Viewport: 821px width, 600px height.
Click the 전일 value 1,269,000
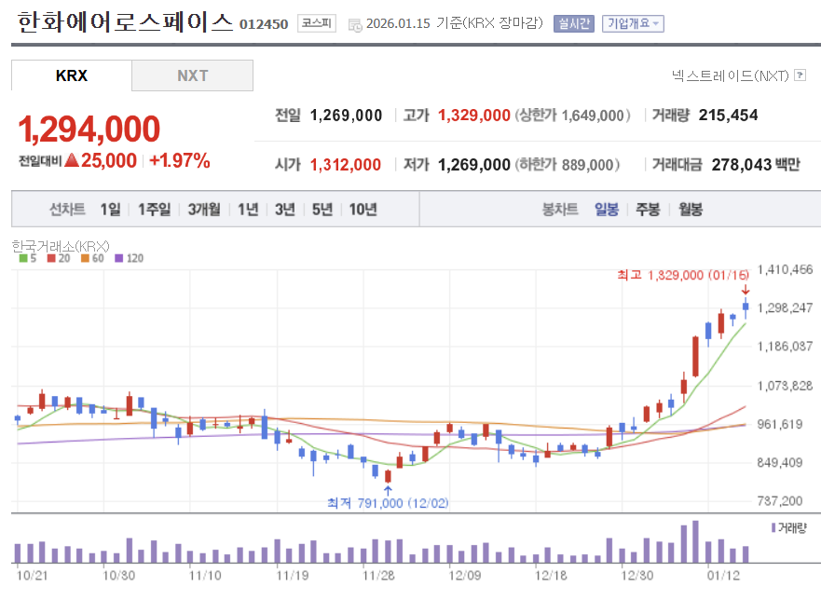pyautogui.click(x=346, y=116)
